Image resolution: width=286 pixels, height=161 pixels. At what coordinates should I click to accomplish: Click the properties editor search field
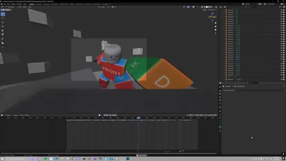(253, 83)
